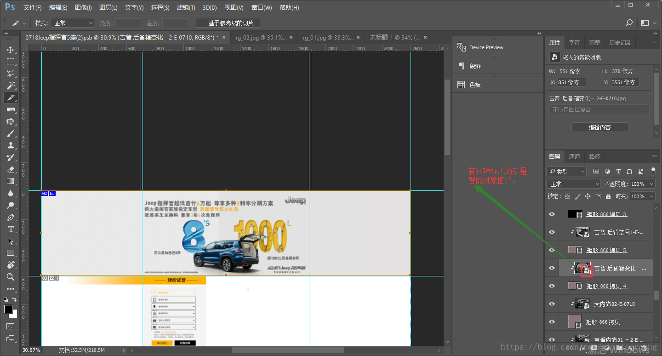Open the layer 类型 filter dropdown
The height and width of the screenshot is (356, 662).
tap(566, 171)
